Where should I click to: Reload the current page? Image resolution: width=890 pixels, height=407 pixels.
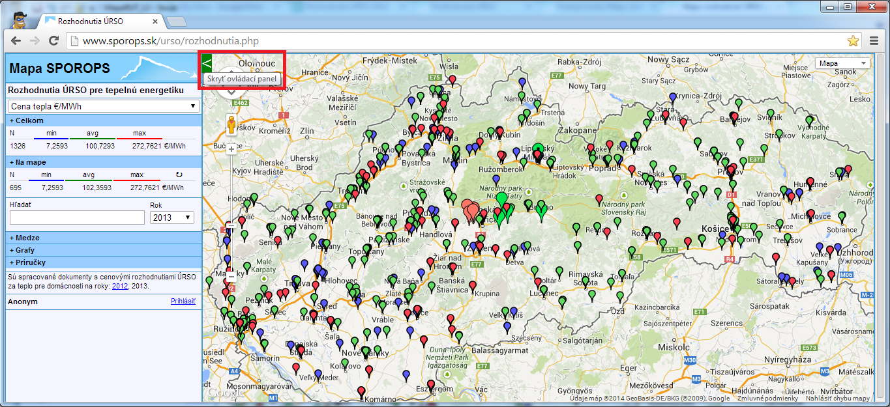(54, 41)
